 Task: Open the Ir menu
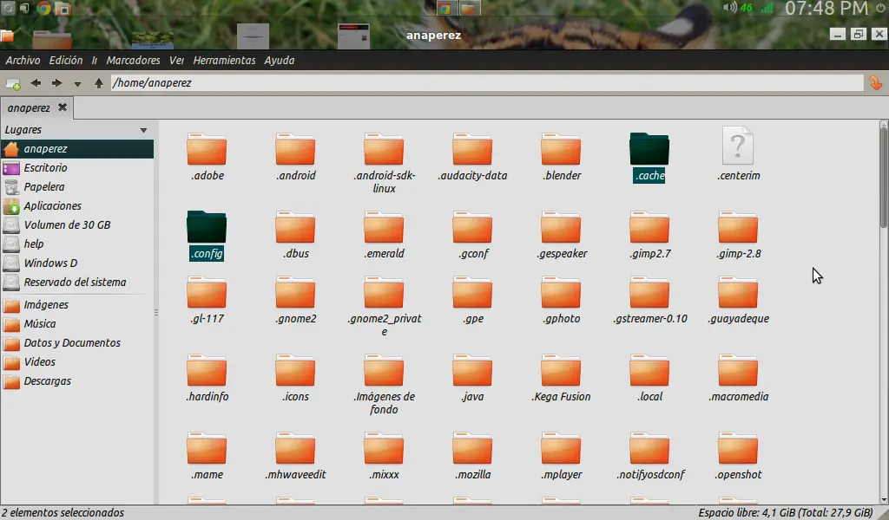point(94,60)
